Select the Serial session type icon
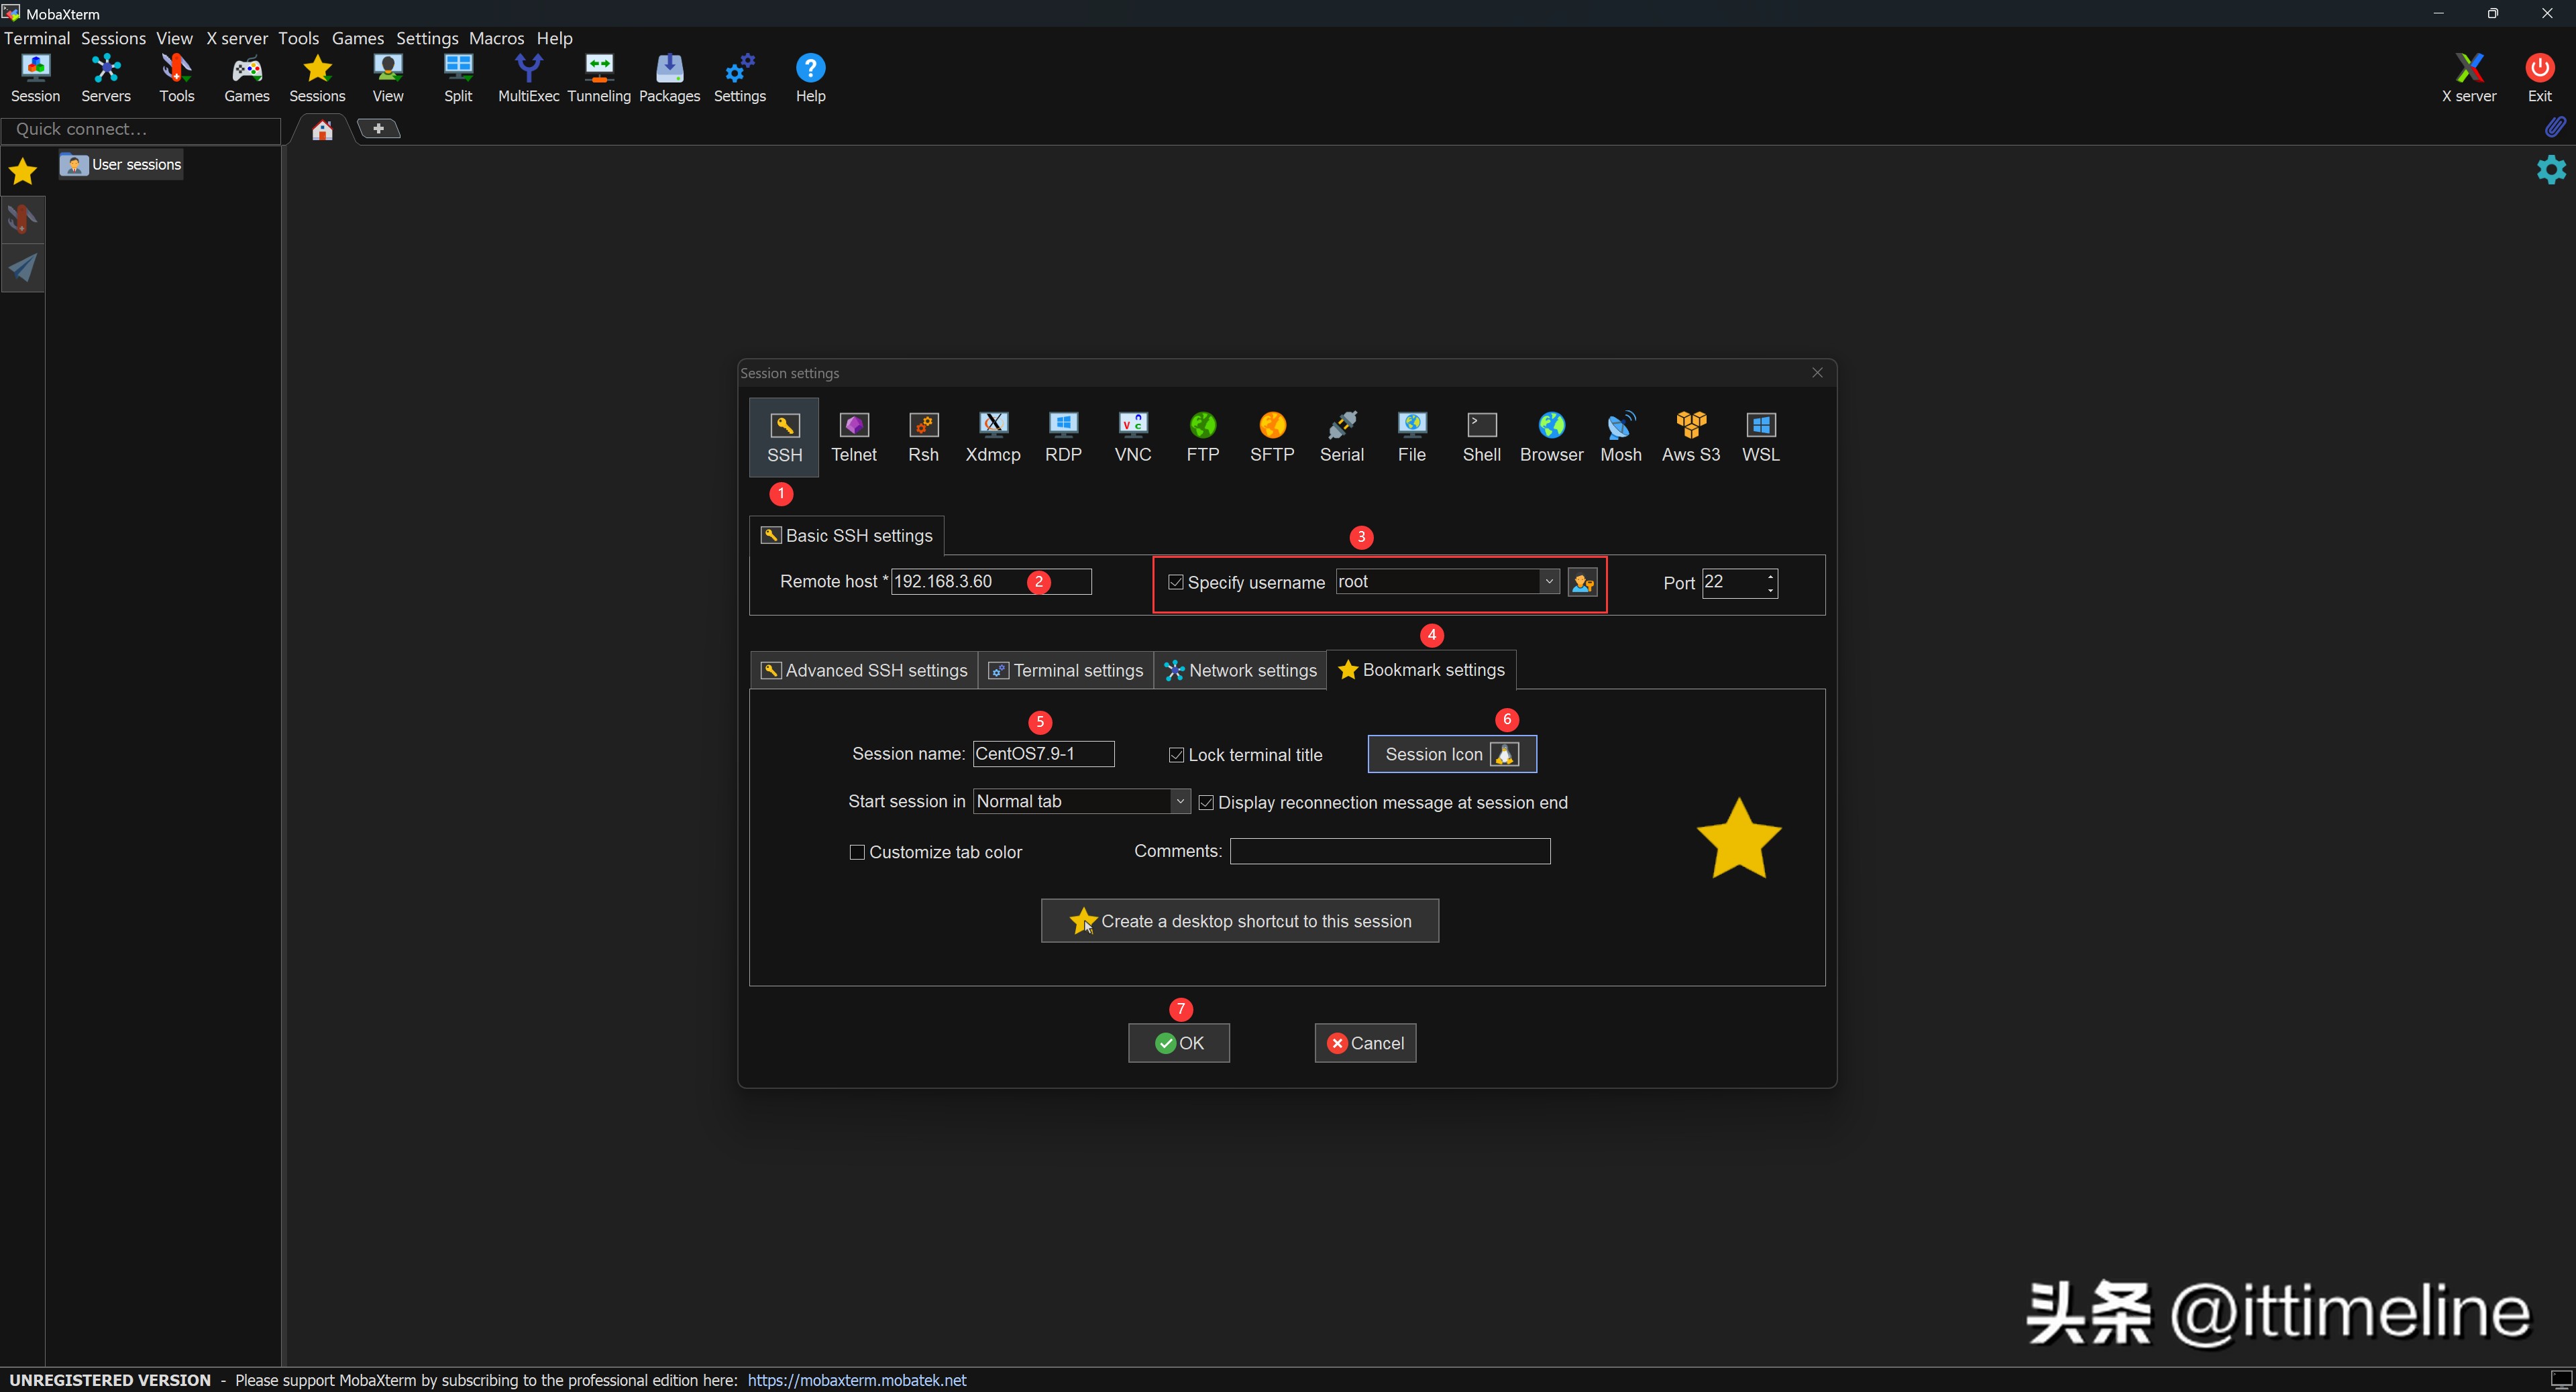The height and width of the screenshot is (1392, 2576). pos(1341,437)
